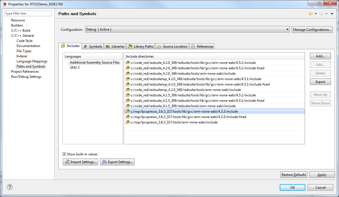The image size is (339, 197).
Task: Click folder icon of redsuite_4.1.5_309 tools/arm-none-eabi/include row
Action: [128, 106]
